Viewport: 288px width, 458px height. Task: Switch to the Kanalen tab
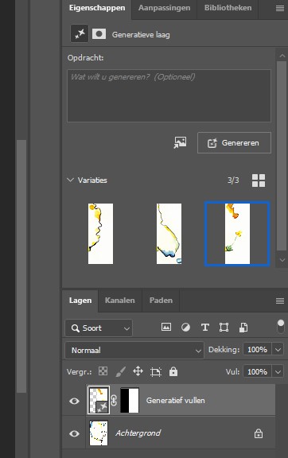(119, 301)
